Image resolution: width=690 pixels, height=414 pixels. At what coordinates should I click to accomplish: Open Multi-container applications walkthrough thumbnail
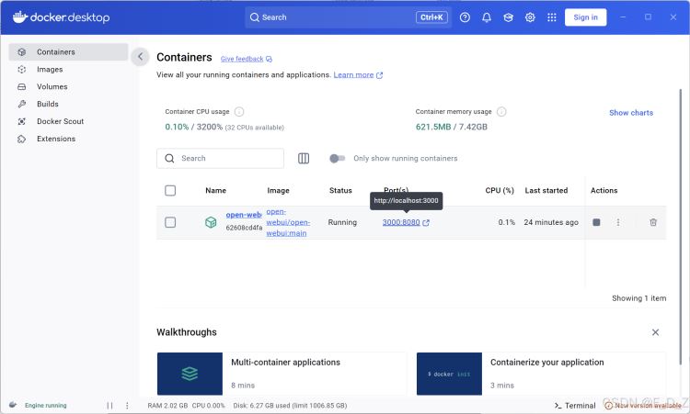[190, 374]
